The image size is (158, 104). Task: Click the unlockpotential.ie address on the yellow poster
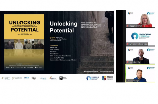[x=27, y=64]
